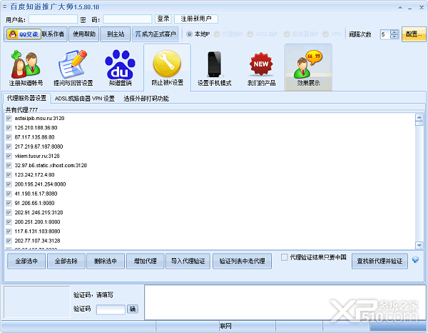Screen dimensions: 428x333
Task: Open the 配置 settings button
Action: point(414,34)
